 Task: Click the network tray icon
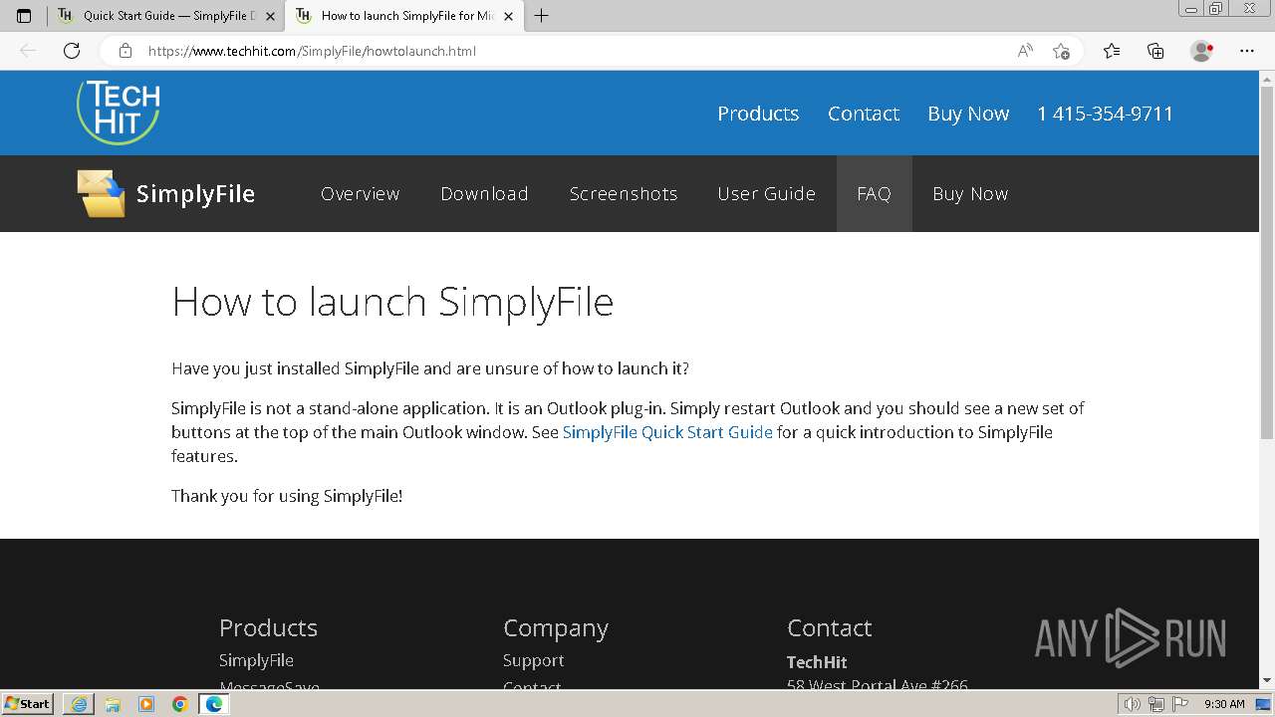tap(1155, 704)
